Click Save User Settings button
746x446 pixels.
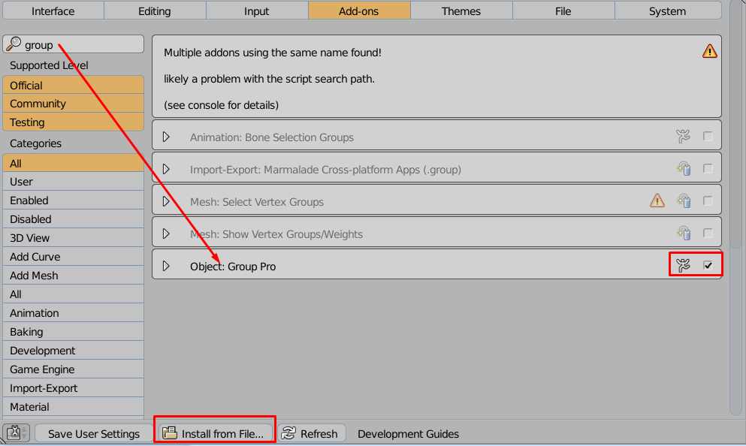tap(94, 433)
